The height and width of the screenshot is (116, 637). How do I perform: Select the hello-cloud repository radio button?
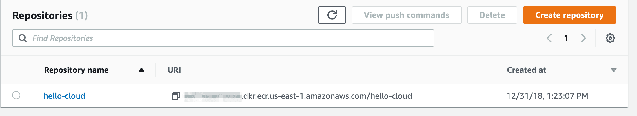(16, 95)
